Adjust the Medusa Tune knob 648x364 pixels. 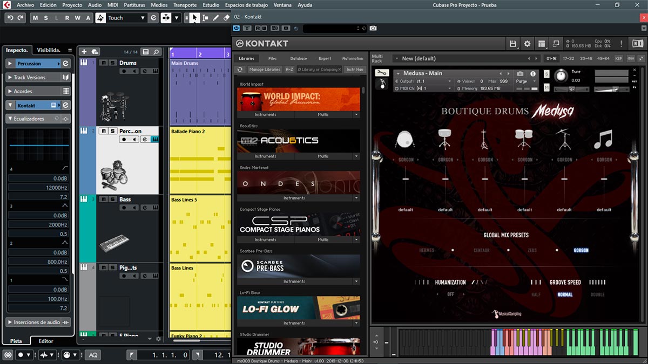(x=562, y=75)
